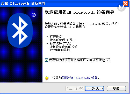This screenshot has width=130, height=94.
Task: Click the large Bluetooth logo
Action: tap(20, 30)
